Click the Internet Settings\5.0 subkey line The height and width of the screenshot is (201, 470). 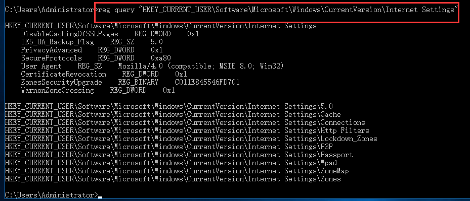169,106
